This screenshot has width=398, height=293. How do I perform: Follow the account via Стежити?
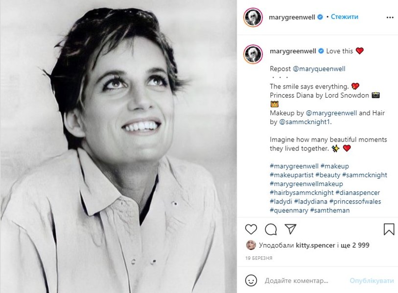[344, 17]
